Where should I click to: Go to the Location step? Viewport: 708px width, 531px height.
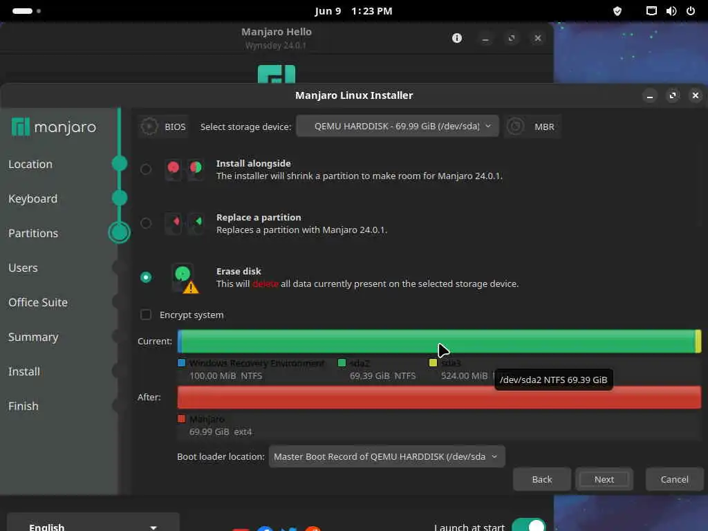coord(30,165)
